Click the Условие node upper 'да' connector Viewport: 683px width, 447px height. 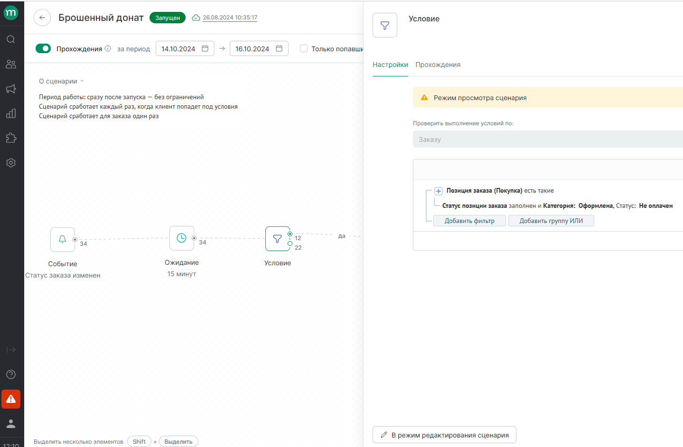tap(290, 234)
